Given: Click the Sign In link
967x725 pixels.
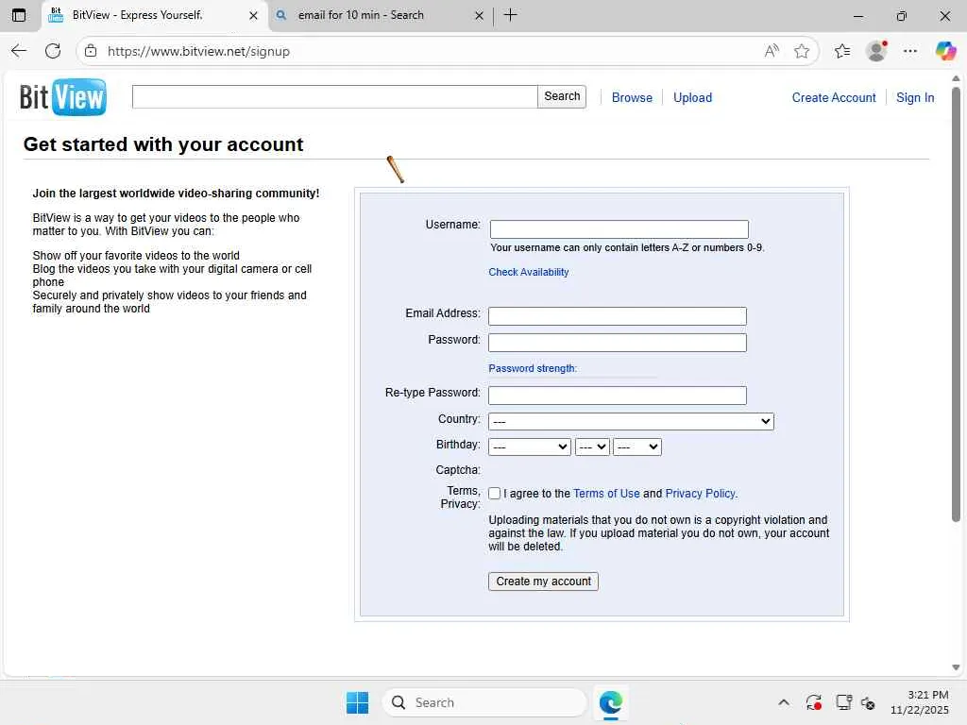Looking at the screenshot, I should pyautogui.click(x=914, y=97).
